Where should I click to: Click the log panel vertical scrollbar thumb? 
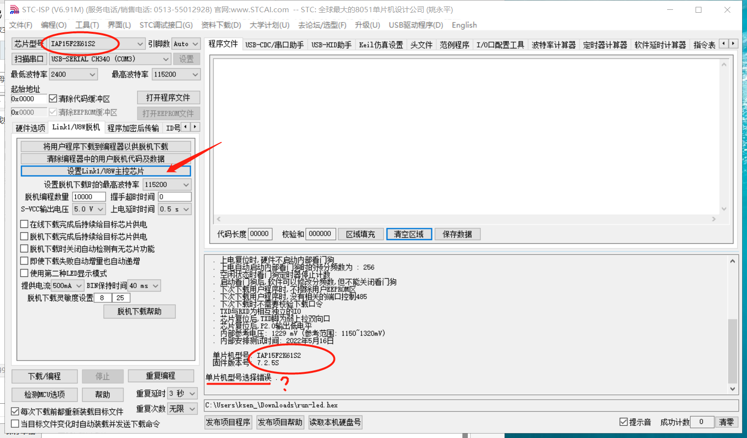(x=732, y=351)
